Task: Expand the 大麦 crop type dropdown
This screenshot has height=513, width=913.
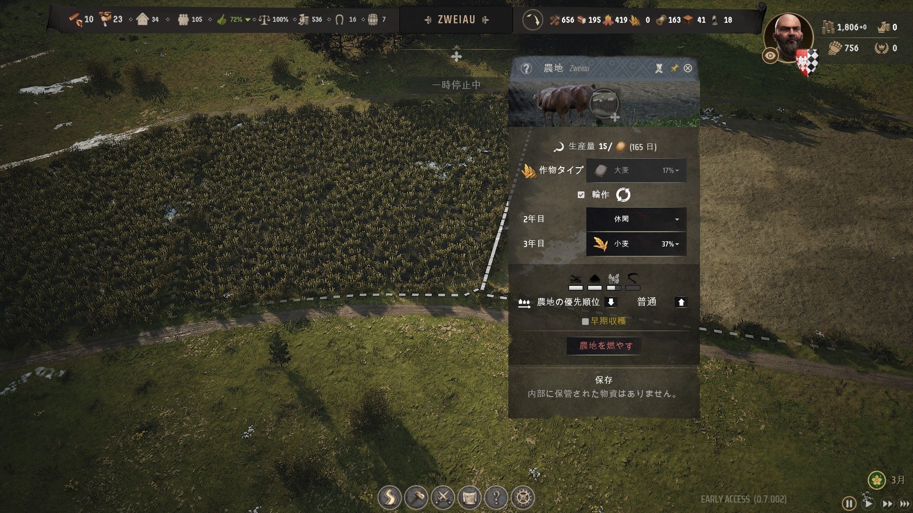Action: tap(636, 171)
